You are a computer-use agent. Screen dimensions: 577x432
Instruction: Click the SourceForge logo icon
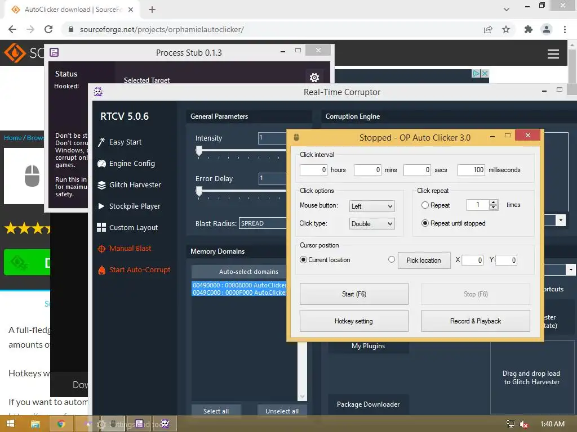click(15, 53)
